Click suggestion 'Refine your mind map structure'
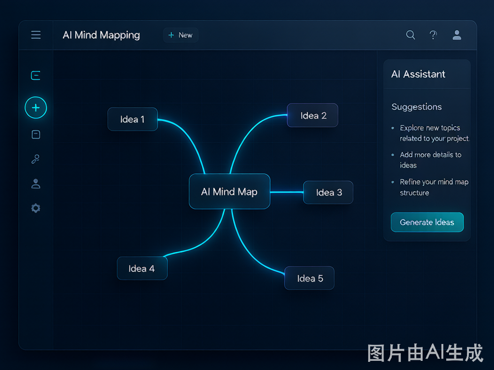The height and width of the screenshot is (370, 494). 434,187
